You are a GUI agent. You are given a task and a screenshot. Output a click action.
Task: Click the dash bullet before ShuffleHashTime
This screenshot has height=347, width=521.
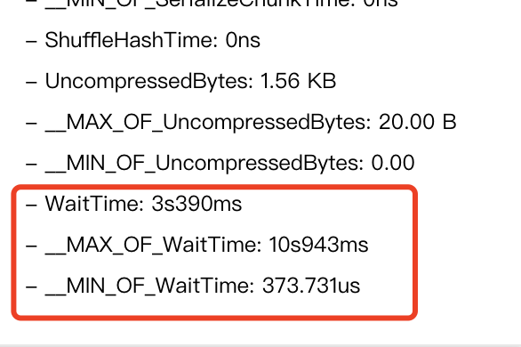pos(31,42)
